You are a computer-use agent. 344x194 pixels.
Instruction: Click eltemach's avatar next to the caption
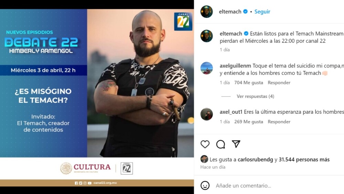pos(206,36)
